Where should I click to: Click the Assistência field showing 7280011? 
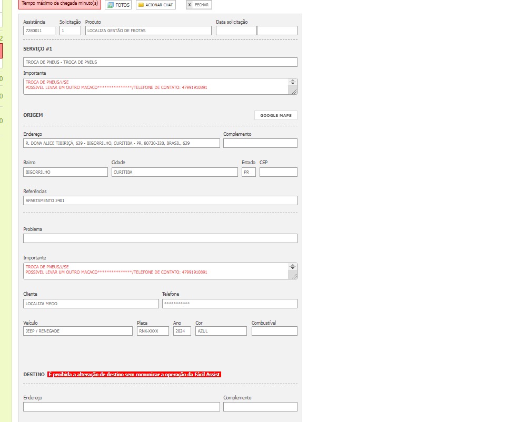coord(39,31)
